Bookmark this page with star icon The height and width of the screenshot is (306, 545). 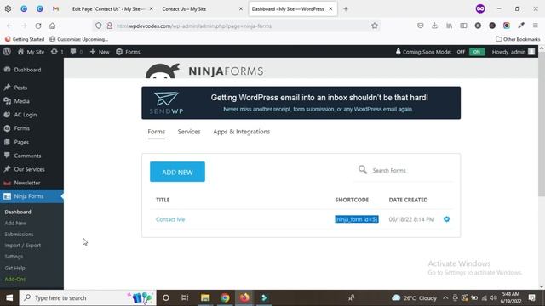click(x=375, y=25)
